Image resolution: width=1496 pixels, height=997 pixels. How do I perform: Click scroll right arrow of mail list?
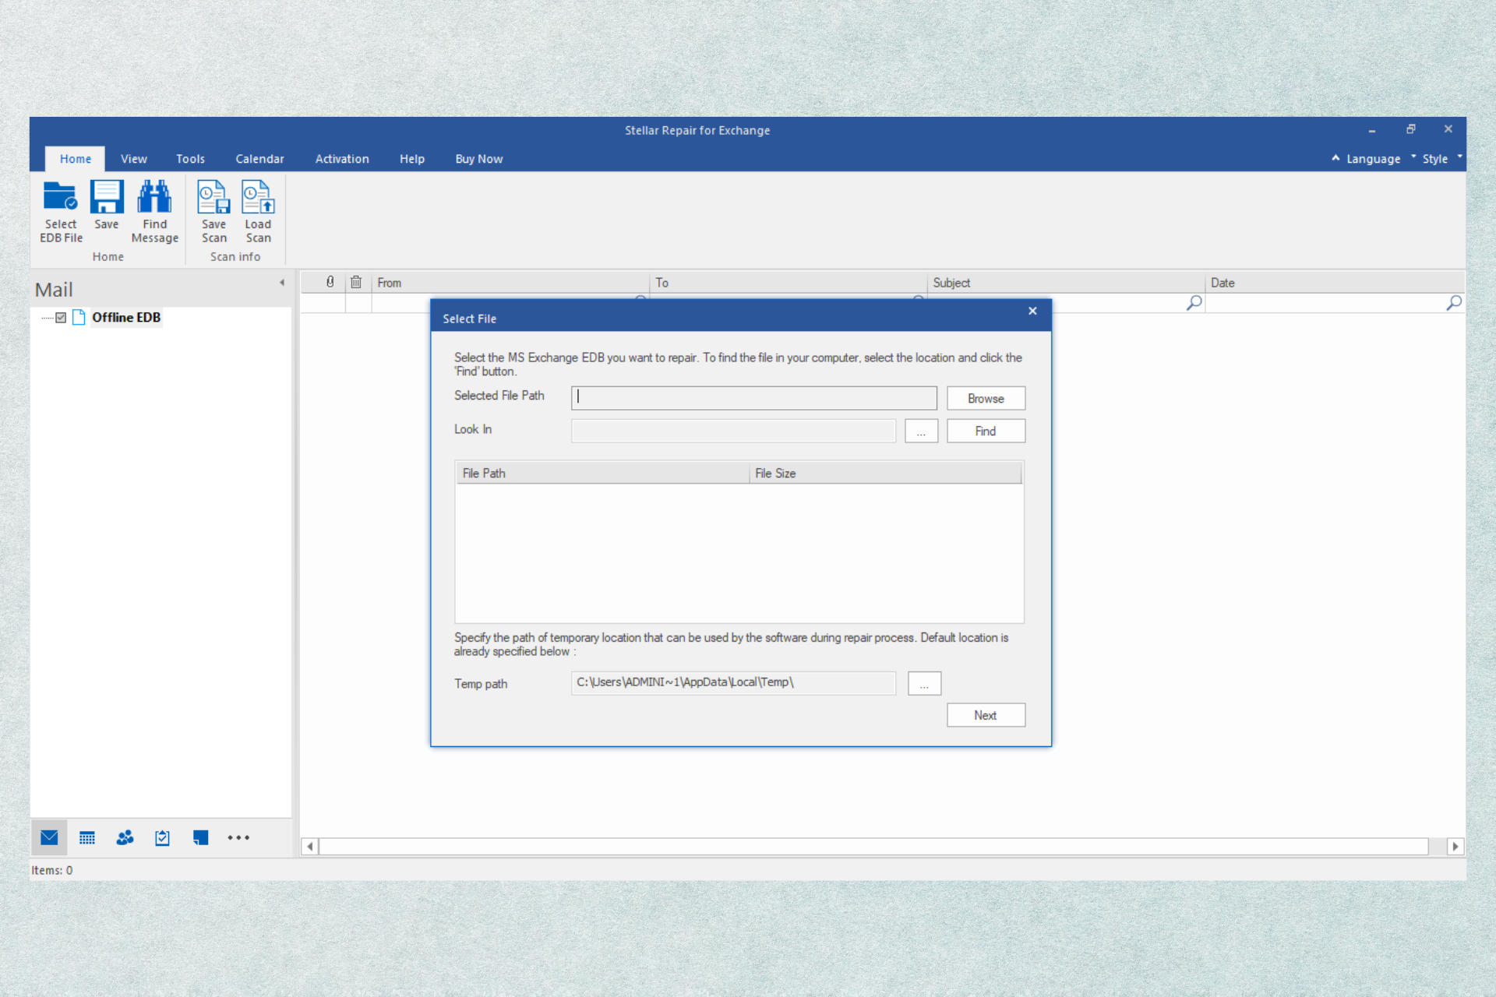tap(1455, 847)
